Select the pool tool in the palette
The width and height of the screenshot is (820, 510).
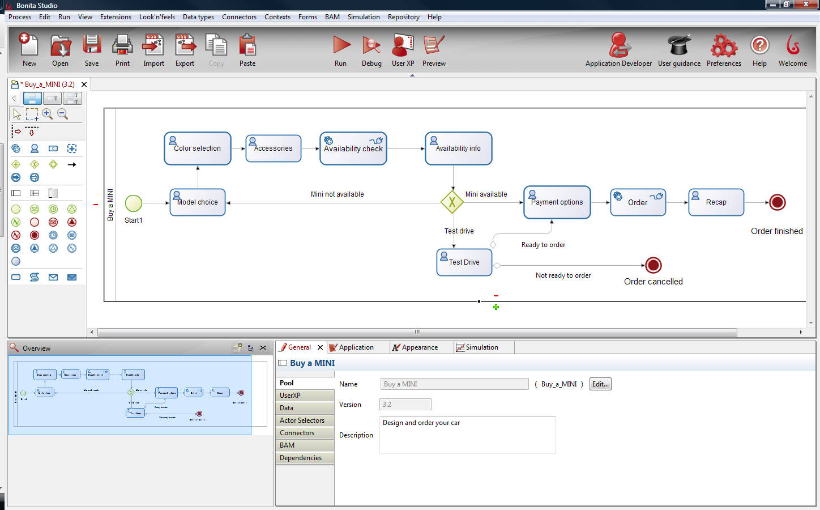[x=16, y=192]
